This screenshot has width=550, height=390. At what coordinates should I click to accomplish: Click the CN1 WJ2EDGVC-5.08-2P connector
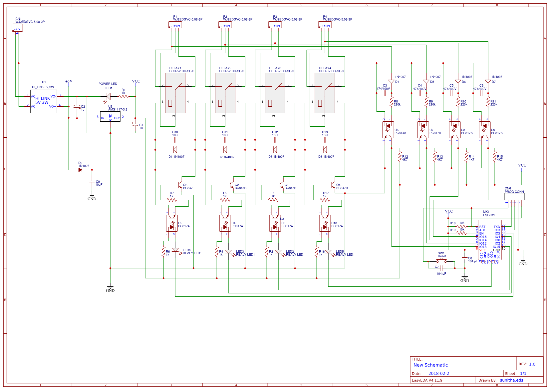click(x=17, y=28)
